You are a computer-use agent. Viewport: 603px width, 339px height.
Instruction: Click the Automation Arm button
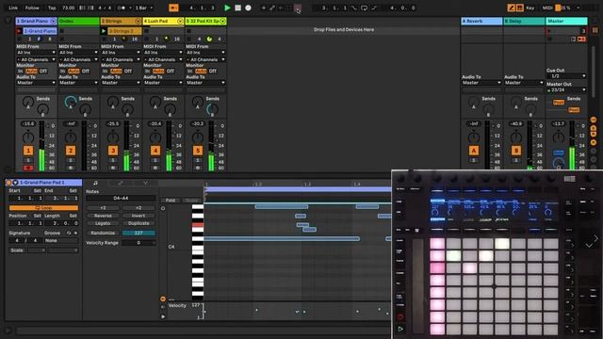click(272, 8)
